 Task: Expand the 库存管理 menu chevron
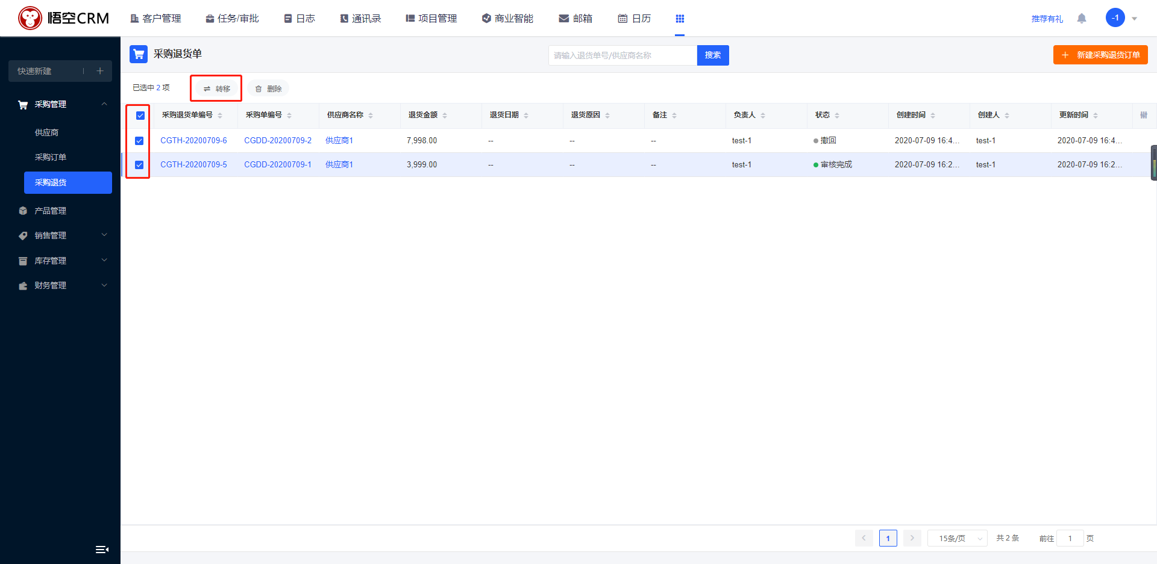pos(104,260)
